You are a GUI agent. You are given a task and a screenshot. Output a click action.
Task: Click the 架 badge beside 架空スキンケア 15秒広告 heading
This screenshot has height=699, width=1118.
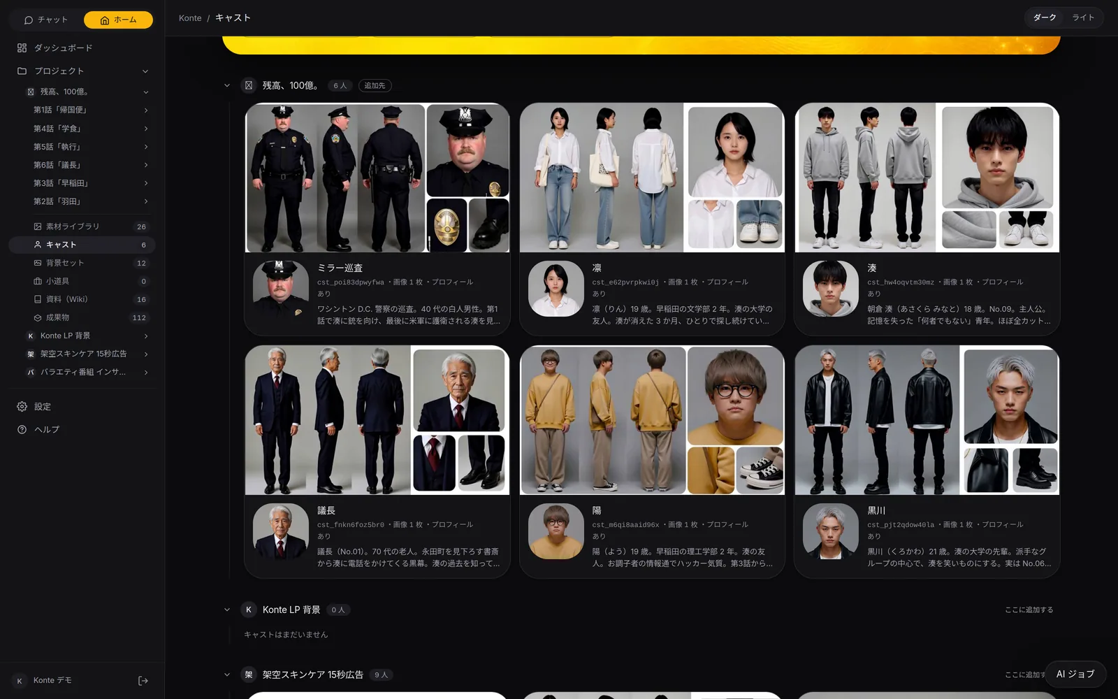click(x=248, y=675)
